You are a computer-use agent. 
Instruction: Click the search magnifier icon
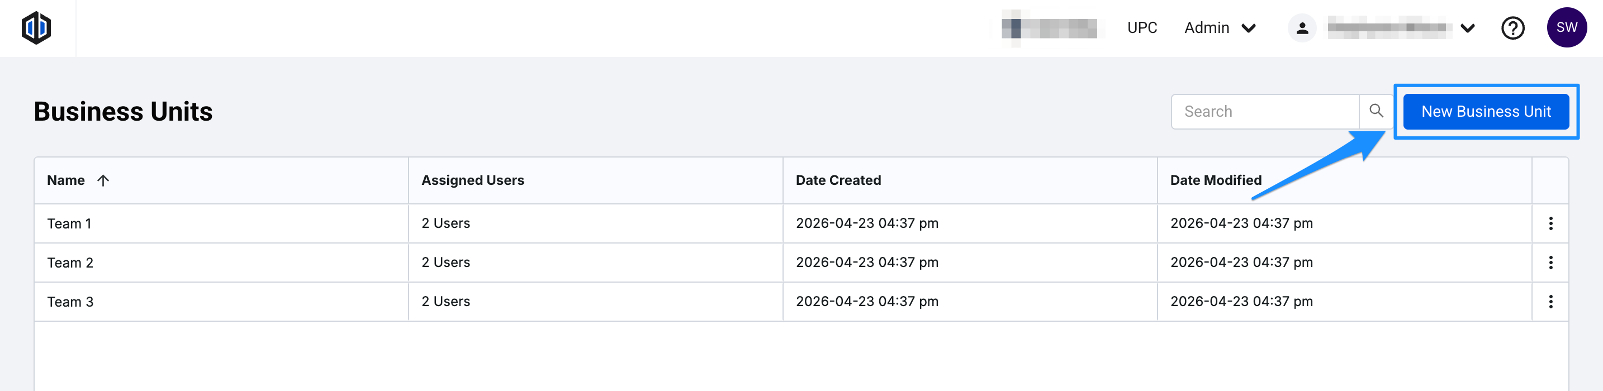point(1376,111)
